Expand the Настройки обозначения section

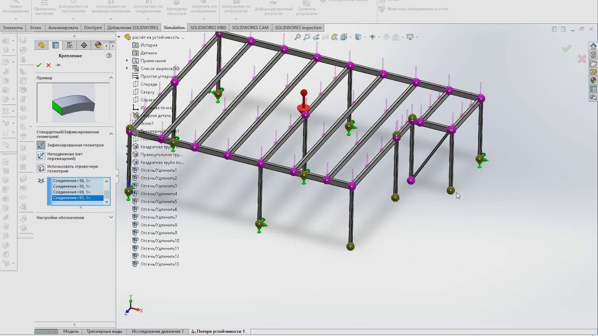click(111, 217)
